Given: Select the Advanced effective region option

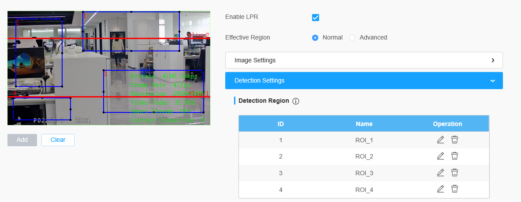Looking at the screenshot, I should click(x=352, y=38).
